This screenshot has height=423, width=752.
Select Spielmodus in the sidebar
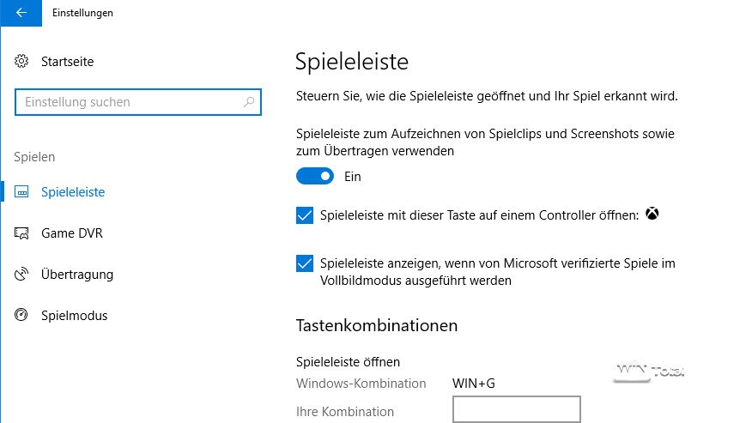[x=74, y=316]
